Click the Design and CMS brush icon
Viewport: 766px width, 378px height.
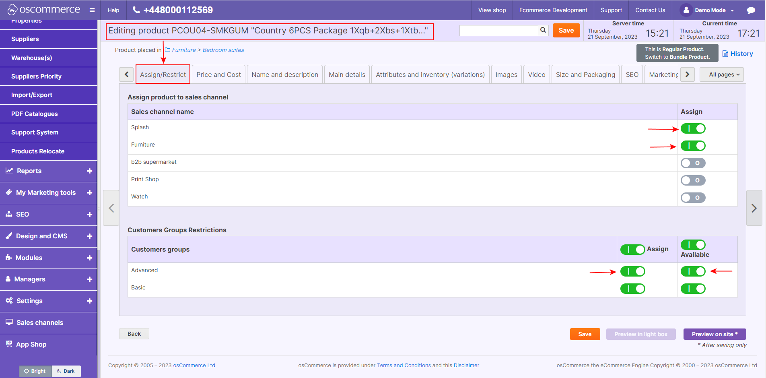[x=9, y=236]
